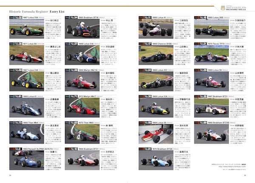Click the '1966 Lotus 41' title
The height and width of the screenshot is (183, 255).
159,17
